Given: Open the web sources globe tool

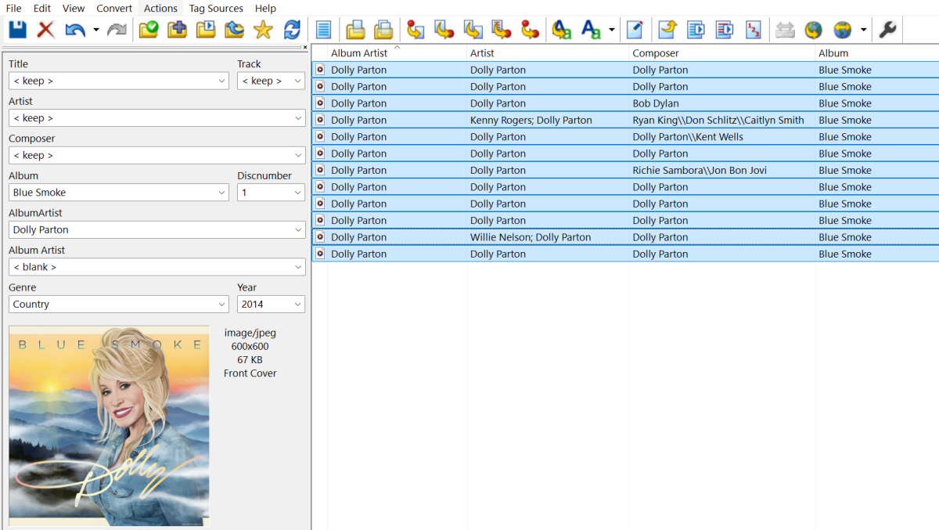Looking at the screenshot, I should click(x=813, y=29).
